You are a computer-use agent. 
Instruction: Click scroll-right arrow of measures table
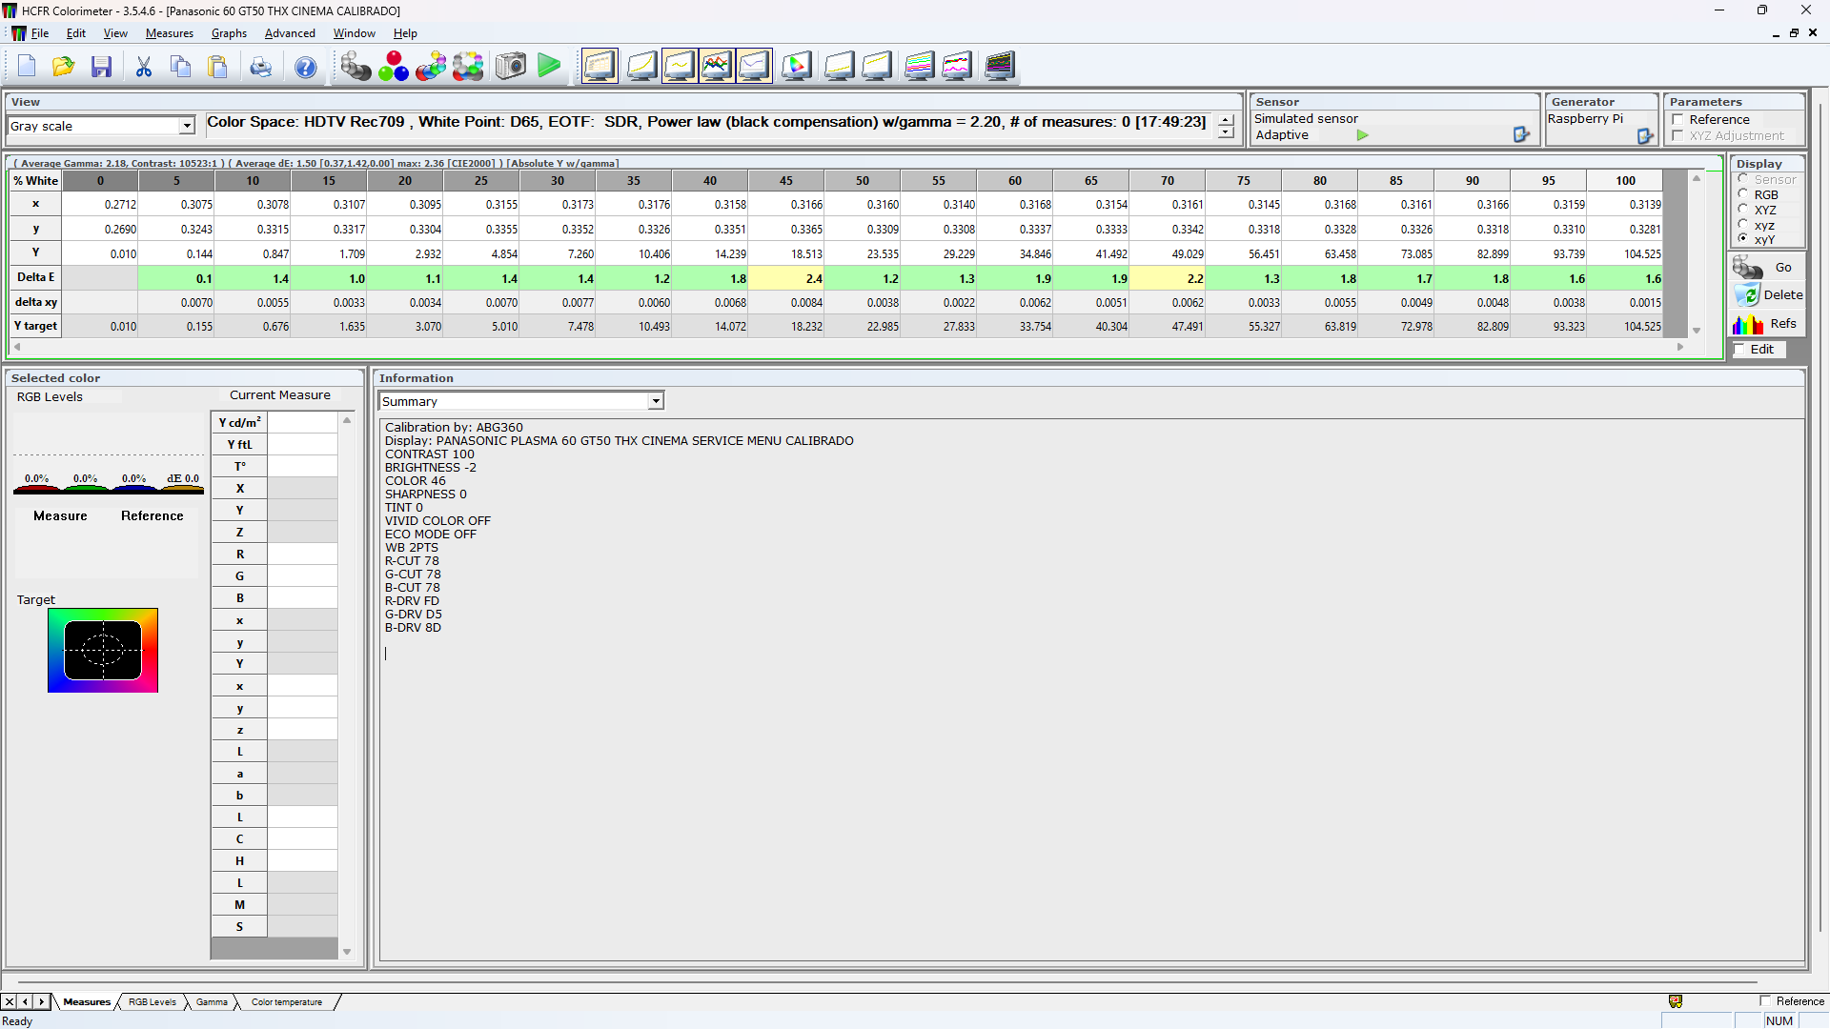pos(1680,348)
